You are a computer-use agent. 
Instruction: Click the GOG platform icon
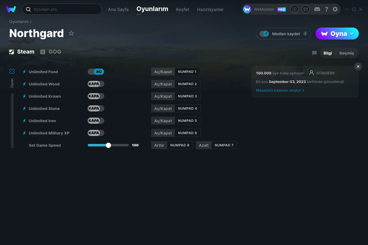coord(43,52)
